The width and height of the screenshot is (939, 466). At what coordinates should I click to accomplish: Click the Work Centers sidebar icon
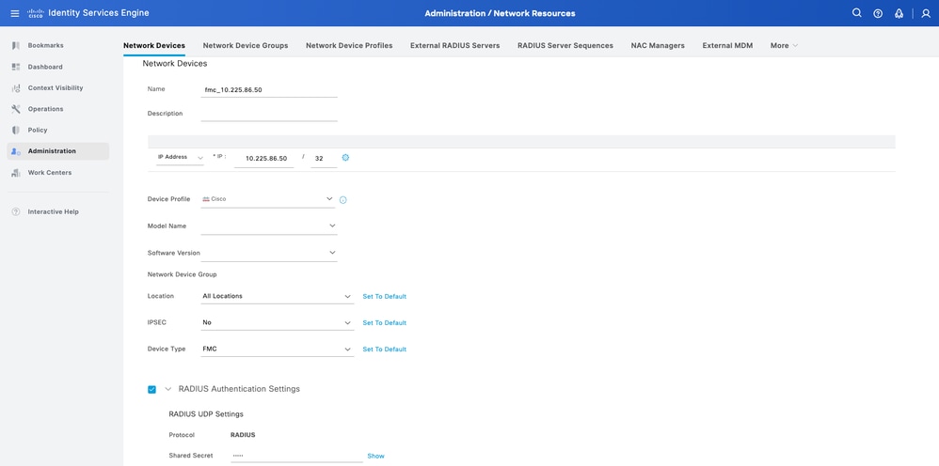click(16, 172)
